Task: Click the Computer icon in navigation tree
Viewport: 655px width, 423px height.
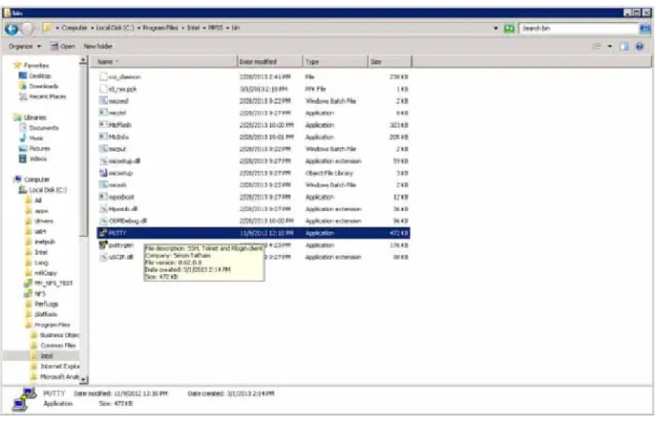Action: point(17,180)
